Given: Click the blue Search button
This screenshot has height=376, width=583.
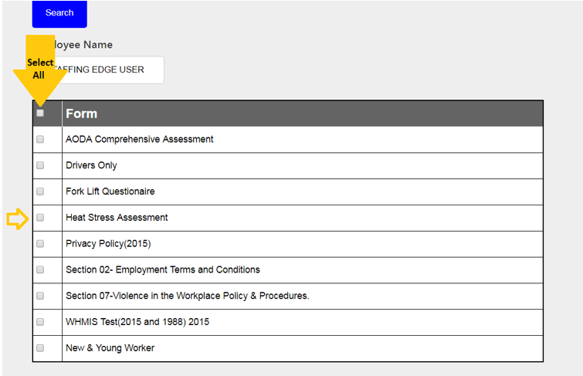Looking at the screenshot, I should coord(59,13).
